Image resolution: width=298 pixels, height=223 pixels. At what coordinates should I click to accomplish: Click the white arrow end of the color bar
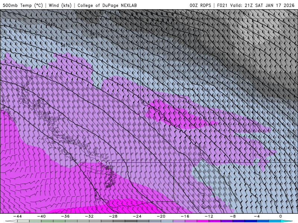pos(11,221)
